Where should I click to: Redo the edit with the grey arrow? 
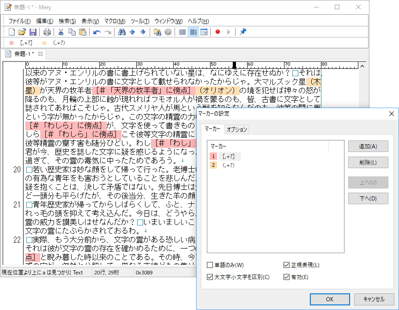(108, 32)
